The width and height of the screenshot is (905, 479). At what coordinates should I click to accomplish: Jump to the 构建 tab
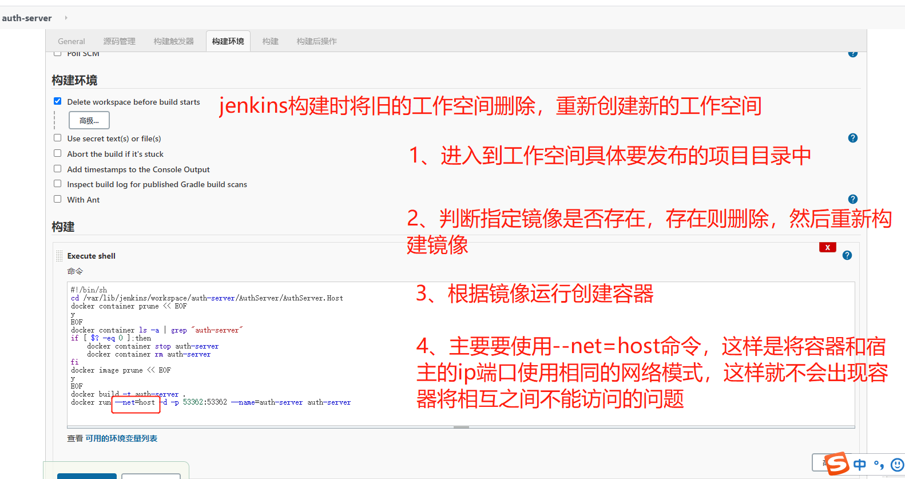tap(271, 41)
